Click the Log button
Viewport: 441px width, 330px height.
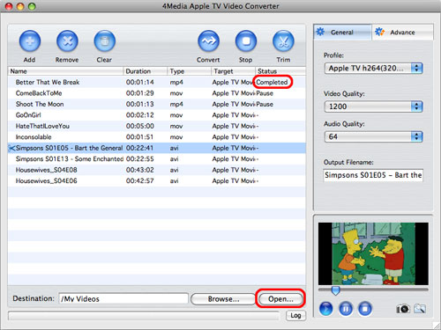point(295,315)
